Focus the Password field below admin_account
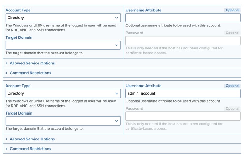Image resolution: width=246 pixels, height=160 pixels. point(183,116)
